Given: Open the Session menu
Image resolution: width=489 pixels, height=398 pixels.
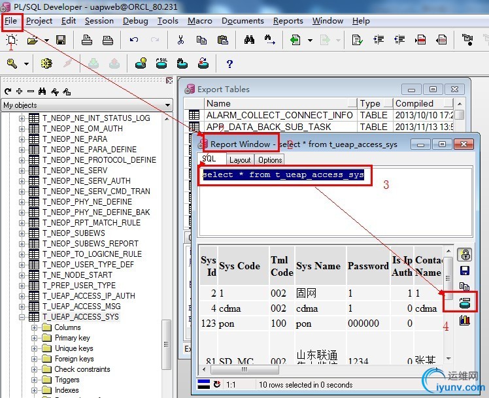Looking at the screenshot, I should tap(99, 21).
